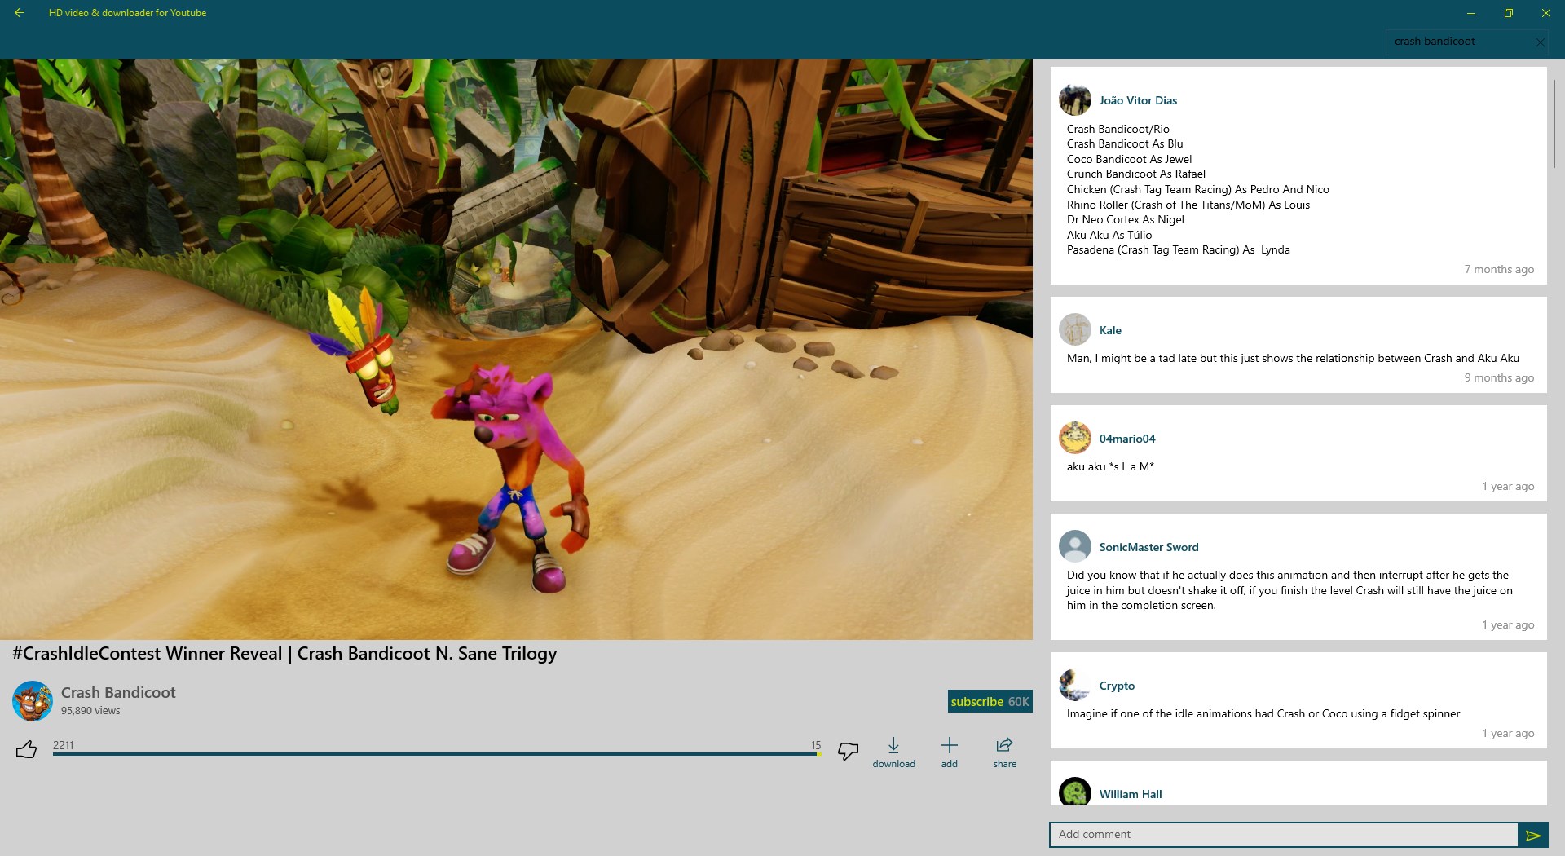Click the like/dislike ratio bar
The height and width of the screenshot is (856, 1565).
tap(436, 754)
